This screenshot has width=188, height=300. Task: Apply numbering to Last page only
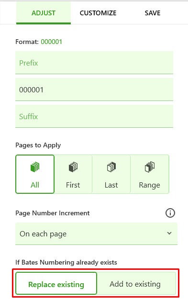tap(111, 174)
